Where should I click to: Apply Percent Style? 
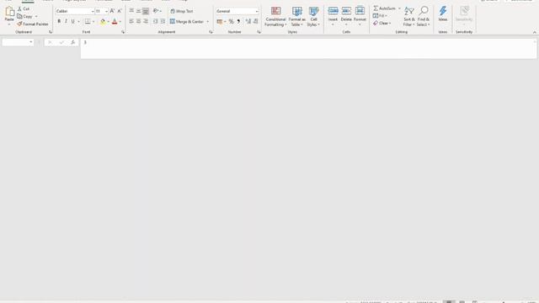coord(232,21)
